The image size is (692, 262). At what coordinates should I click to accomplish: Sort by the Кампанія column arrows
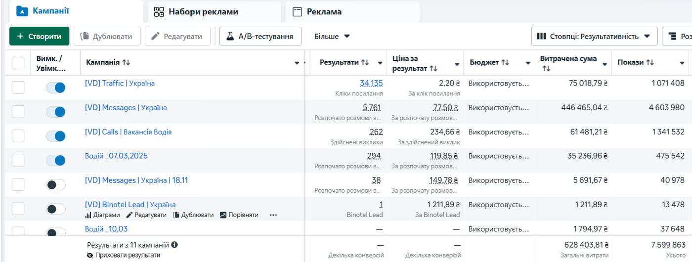126,63
